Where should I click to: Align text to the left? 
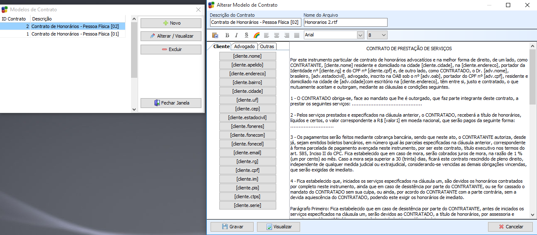(266, 35)
